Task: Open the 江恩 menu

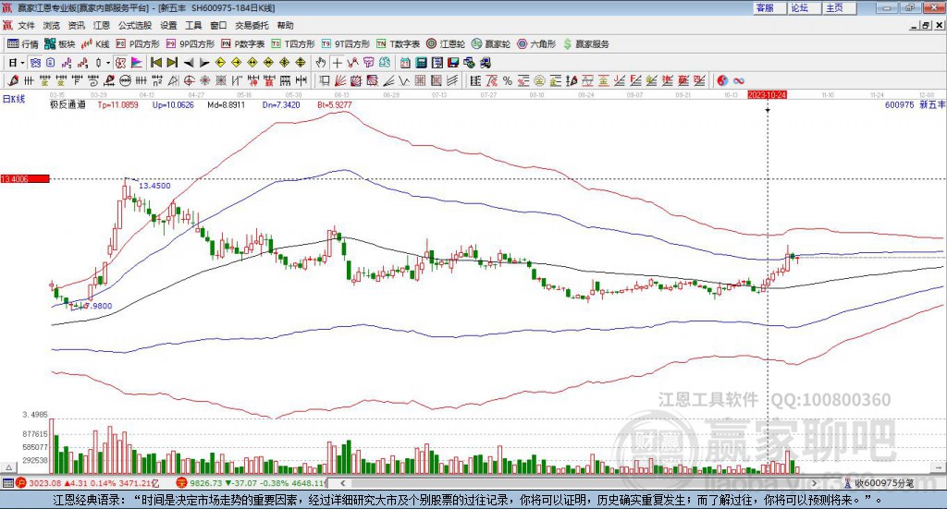Action: pos(102,25)
